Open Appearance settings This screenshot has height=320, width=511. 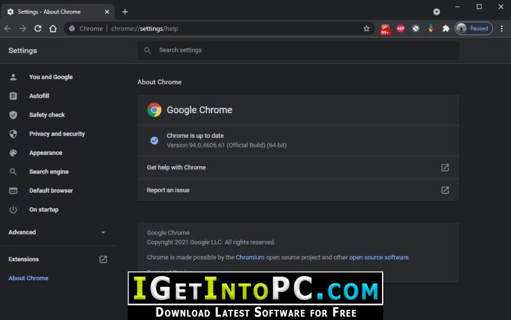click(45, 153)
